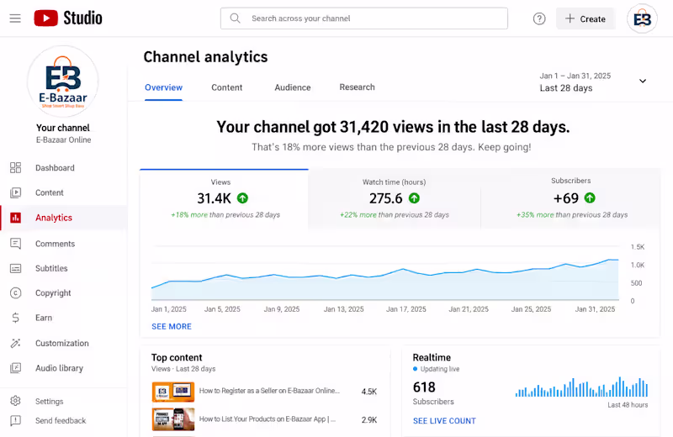Switch to the Overview tab

(163, 87)
